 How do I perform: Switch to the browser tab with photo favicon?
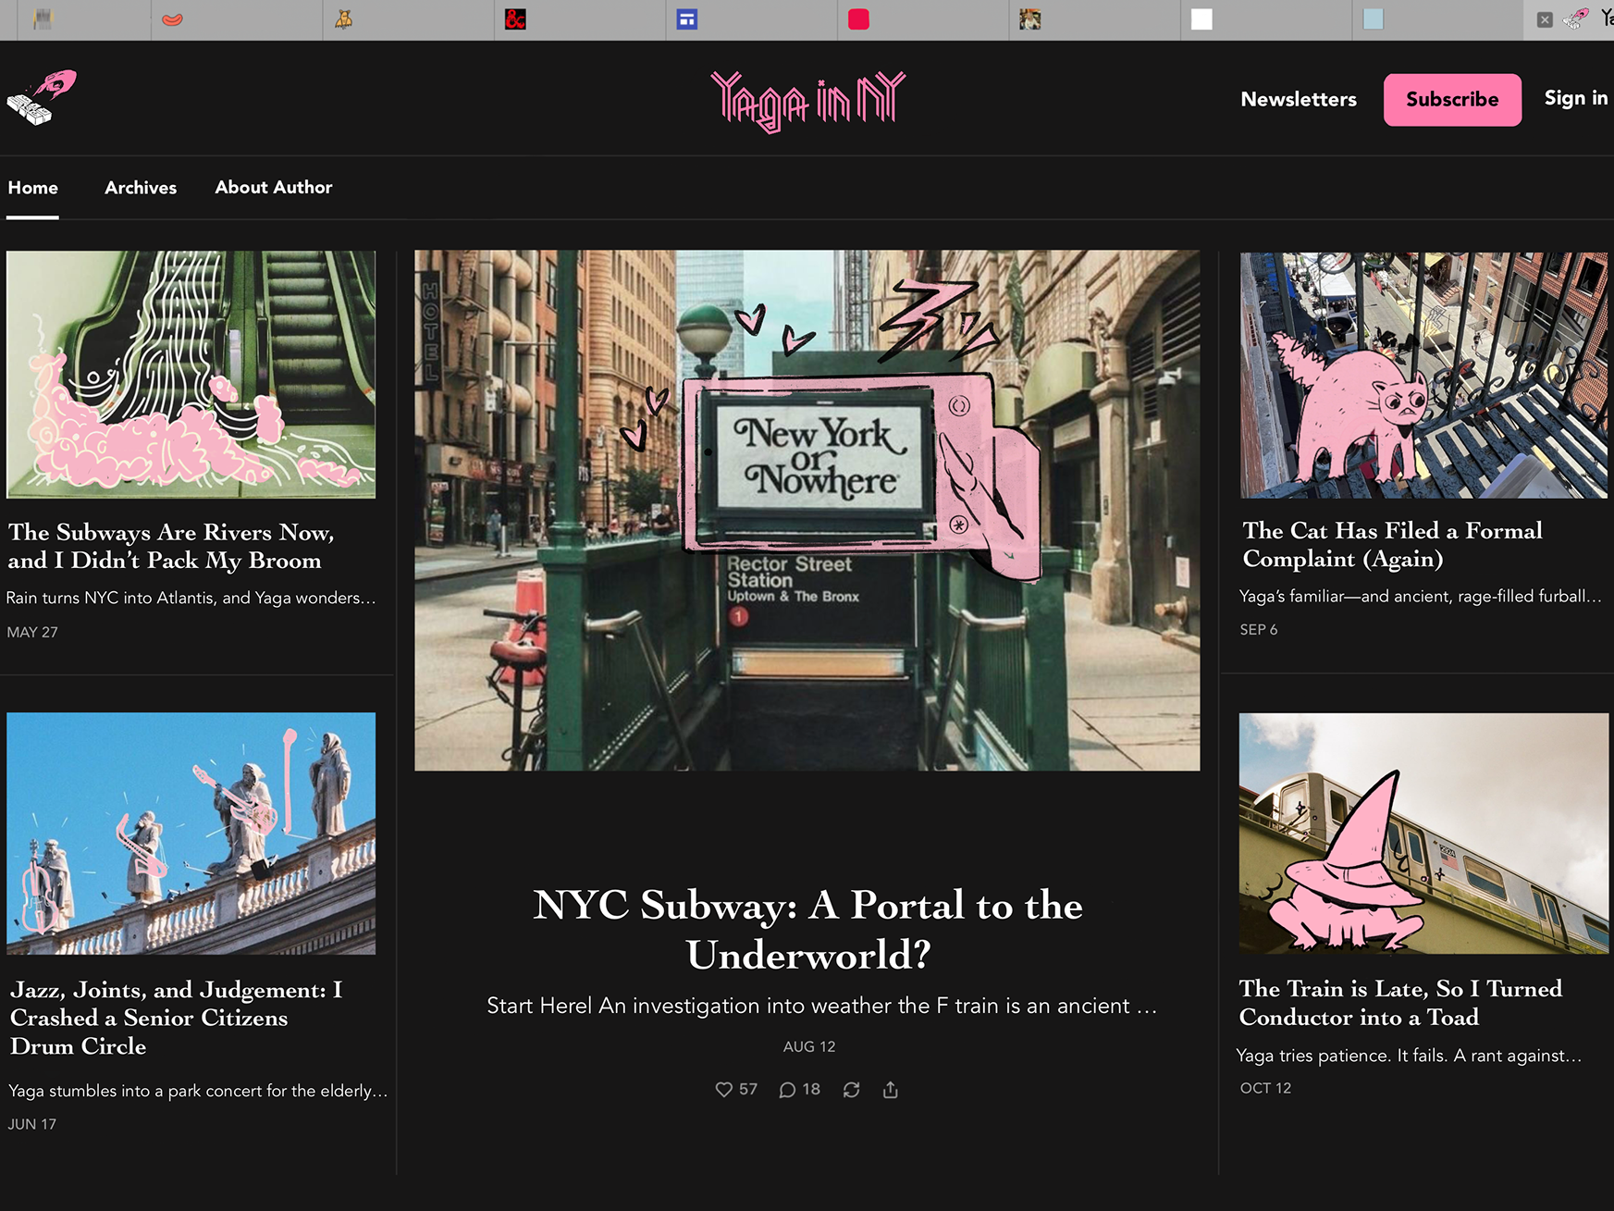click(1030, 19)
